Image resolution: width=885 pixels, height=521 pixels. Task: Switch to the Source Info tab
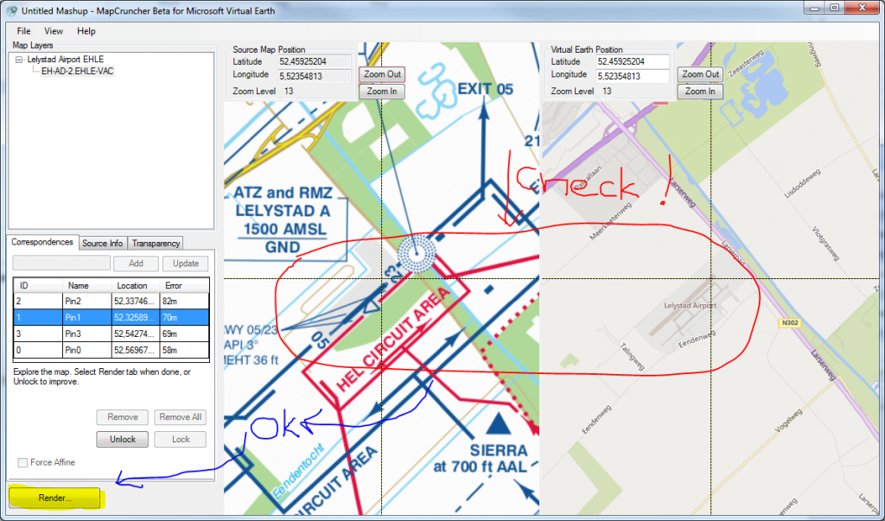pos(102,243)
